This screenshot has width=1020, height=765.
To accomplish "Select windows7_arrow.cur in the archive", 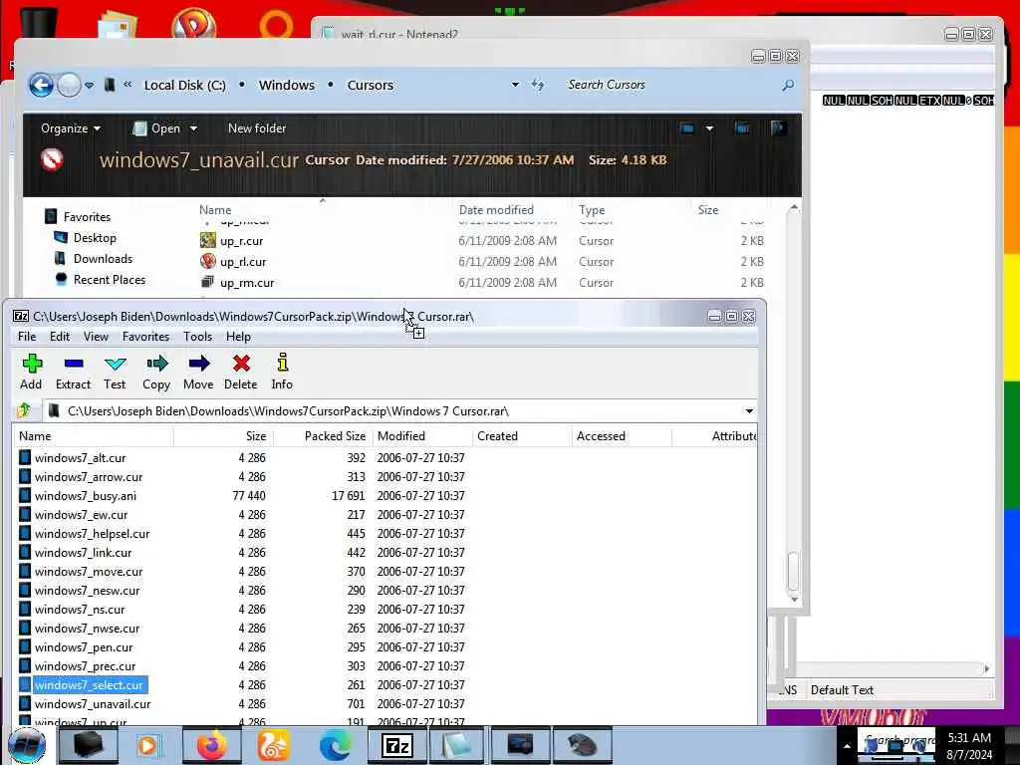I will (89, 477).
